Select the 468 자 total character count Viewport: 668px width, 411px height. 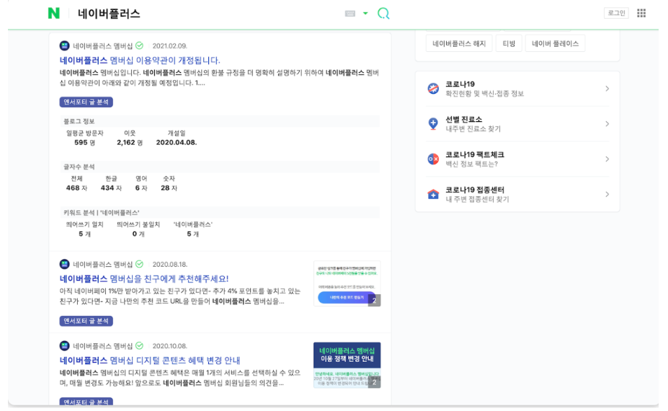point(76,188)
